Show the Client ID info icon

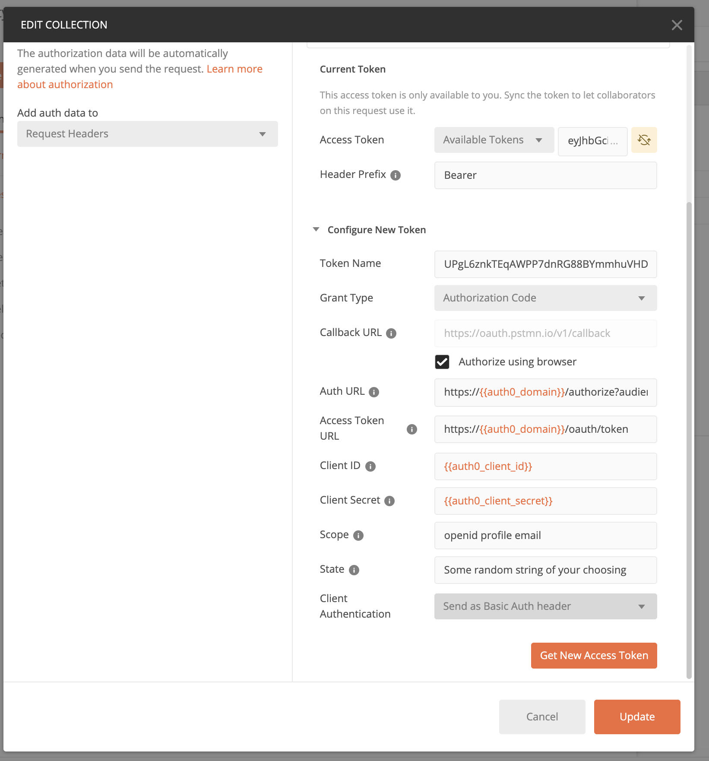click(x=370, y=466)
